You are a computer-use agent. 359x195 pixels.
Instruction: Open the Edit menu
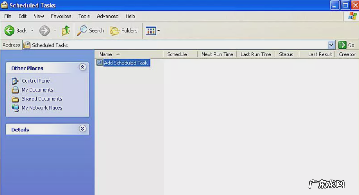(x=23, y=16)
